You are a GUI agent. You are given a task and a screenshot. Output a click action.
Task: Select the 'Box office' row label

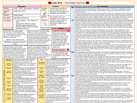8,18
